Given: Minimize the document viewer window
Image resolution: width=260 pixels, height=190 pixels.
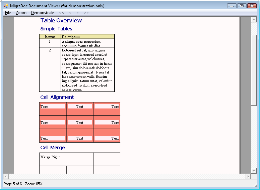Looking at the screenshot, I should point(232,6).
